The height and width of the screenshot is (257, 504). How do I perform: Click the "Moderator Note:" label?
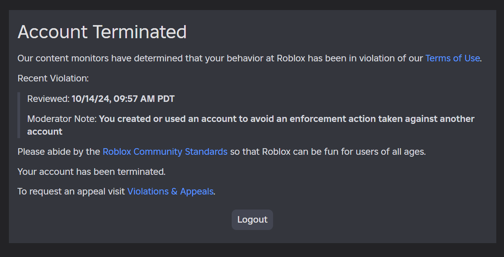coord(62,119)
